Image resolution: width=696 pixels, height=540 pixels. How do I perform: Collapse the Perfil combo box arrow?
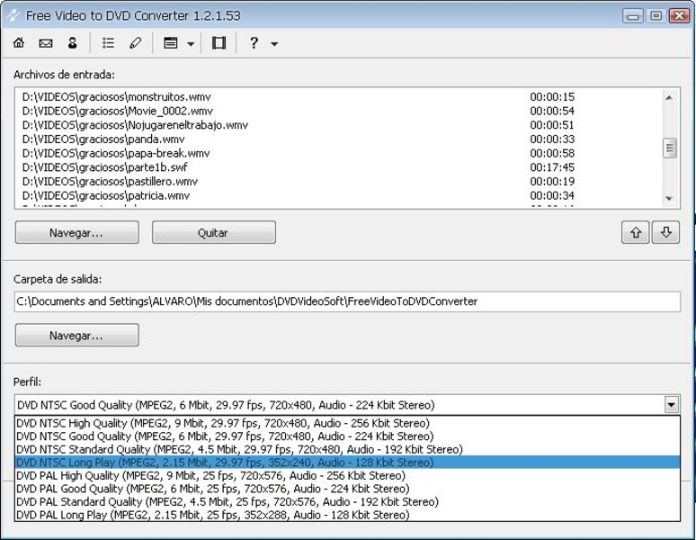pyautogui.click(x=672, y=405)
